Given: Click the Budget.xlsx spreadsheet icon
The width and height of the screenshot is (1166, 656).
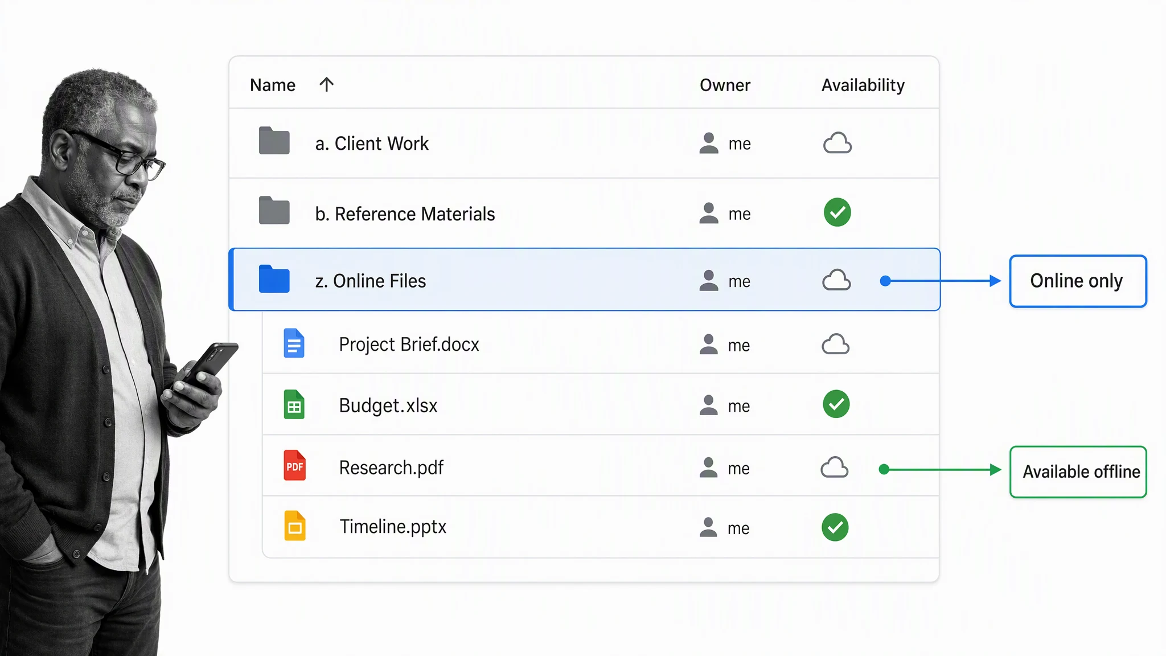Looking at the screenshot, I should pos(294,404).
